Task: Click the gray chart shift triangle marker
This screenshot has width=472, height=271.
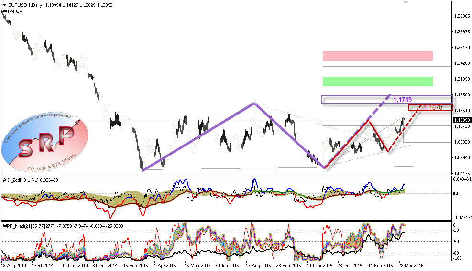Action: (406, 2)
